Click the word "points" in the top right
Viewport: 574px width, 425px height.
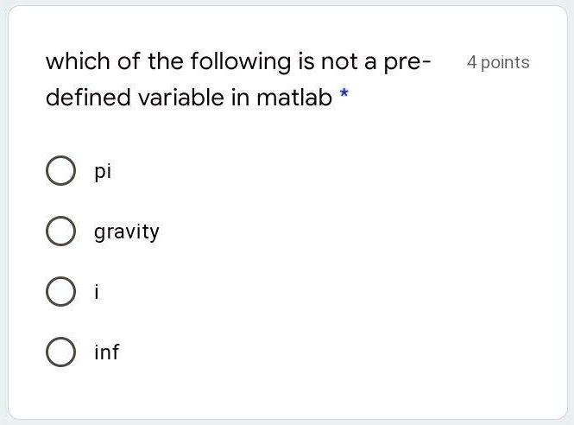(x=505, y=62)
